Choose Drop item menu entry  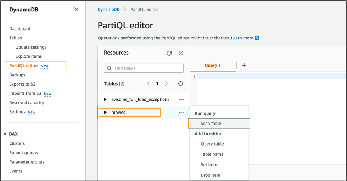tap(211, 175)
